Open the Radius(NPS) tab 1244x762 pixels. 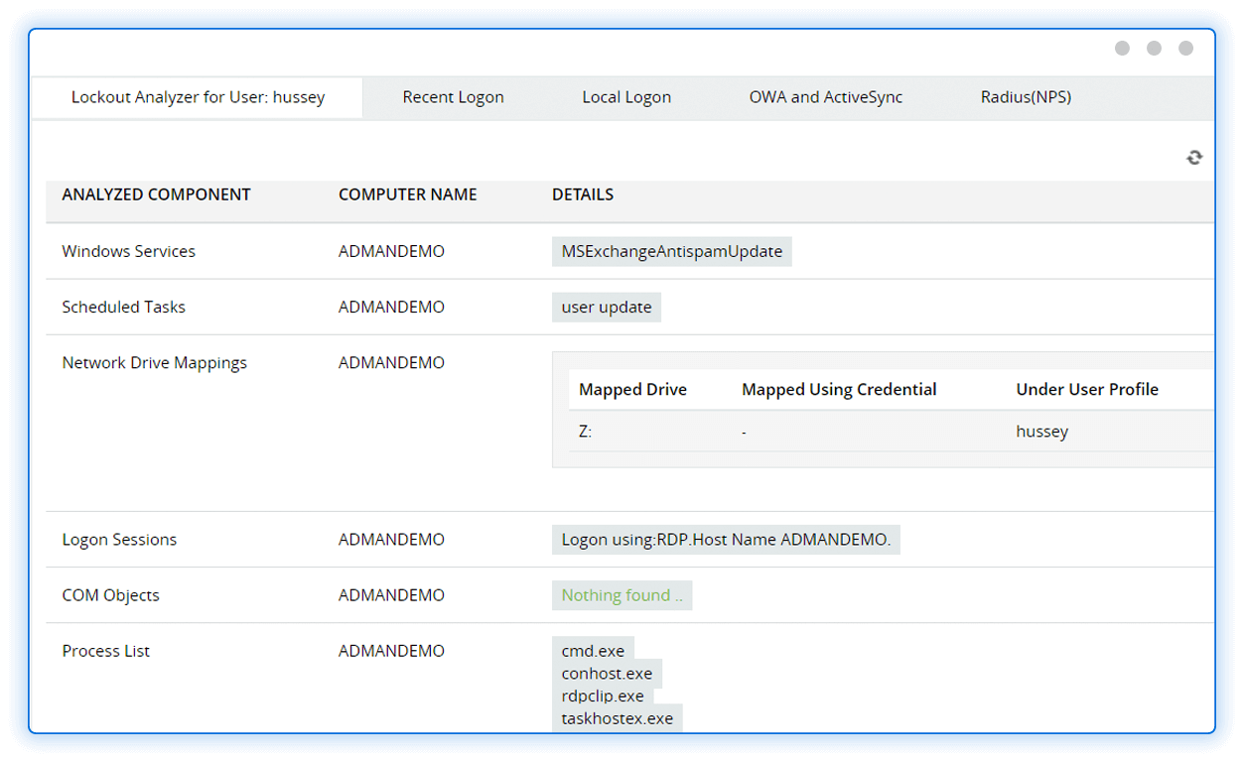pyautogui.click(x=1026, y=97)
